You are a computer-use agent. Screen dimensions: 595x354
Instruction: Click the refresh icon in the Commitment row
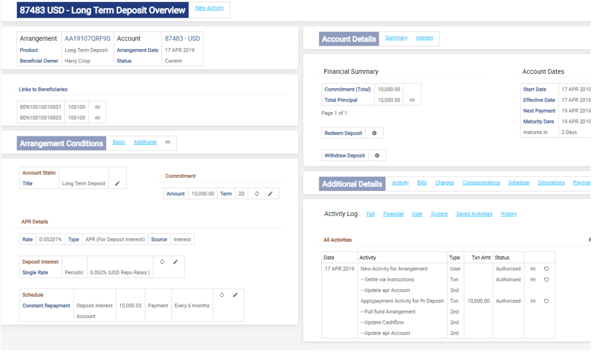click(257, 194)
